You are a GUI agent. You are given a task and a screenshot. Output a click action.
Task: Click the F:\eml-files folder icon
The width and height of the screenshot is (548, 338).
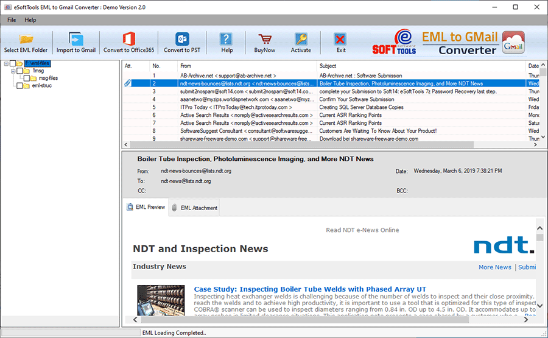pyautogui.click(x=19, y=63)
